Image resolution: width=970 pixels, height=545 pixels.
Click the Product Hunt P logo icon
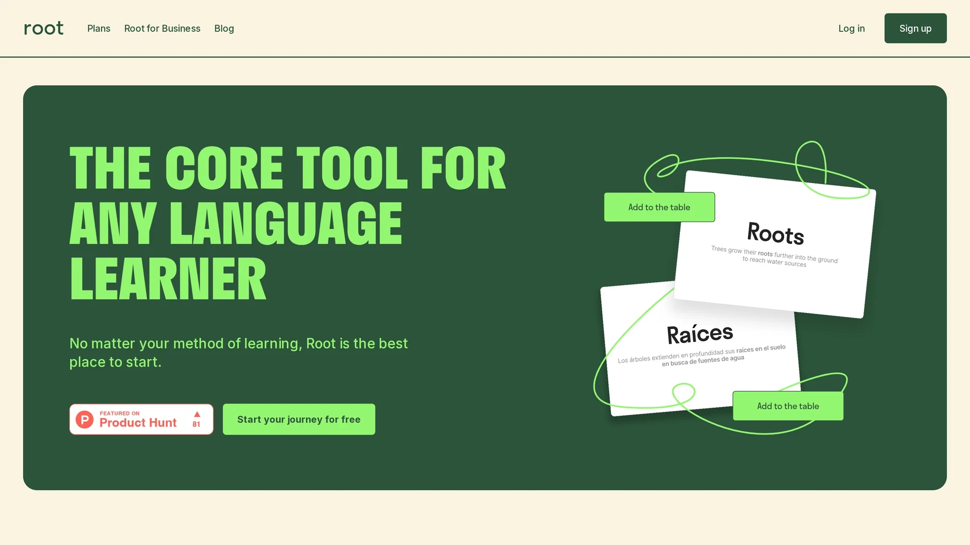[84, 419]
